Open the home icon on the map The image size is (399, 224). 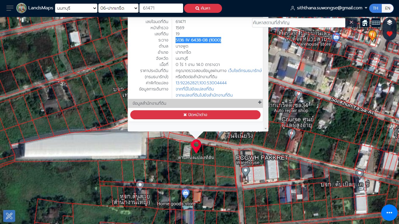point(365,22)
